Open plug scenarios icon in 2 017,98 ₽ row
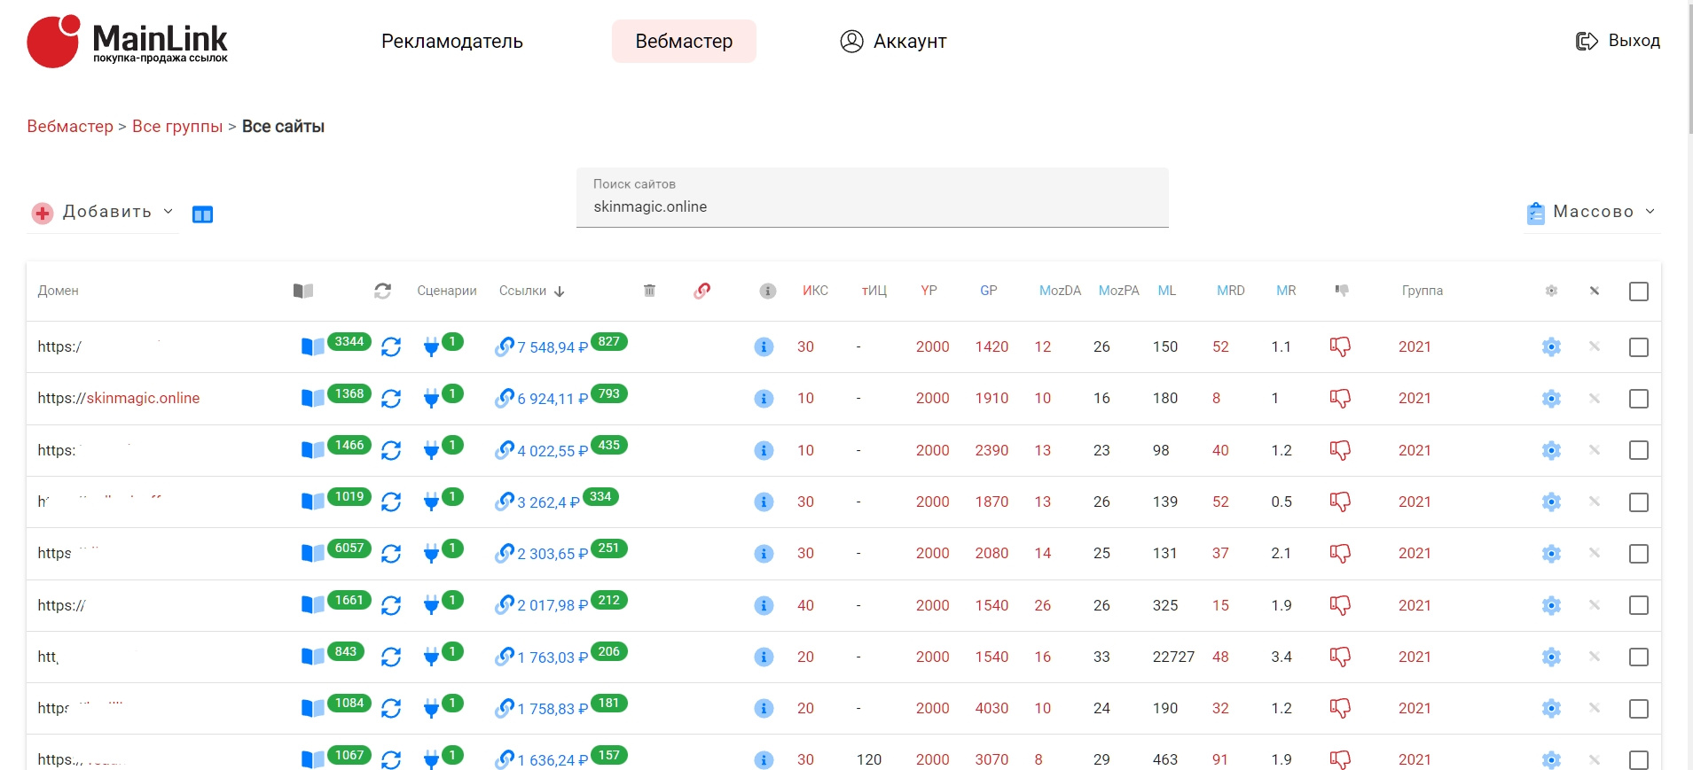1693x770 pixels. (431, 605)
